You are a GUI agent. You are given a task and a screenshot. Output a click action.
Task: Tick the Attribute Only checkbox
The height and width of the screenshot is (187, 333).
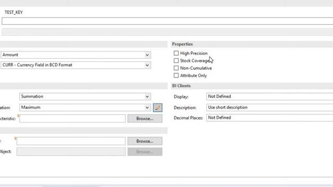(x=176, y=75)
